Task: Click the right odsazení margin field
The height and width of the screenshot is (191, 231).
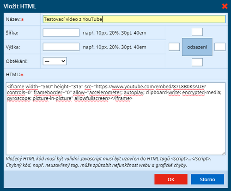Action: pos(220,47)
